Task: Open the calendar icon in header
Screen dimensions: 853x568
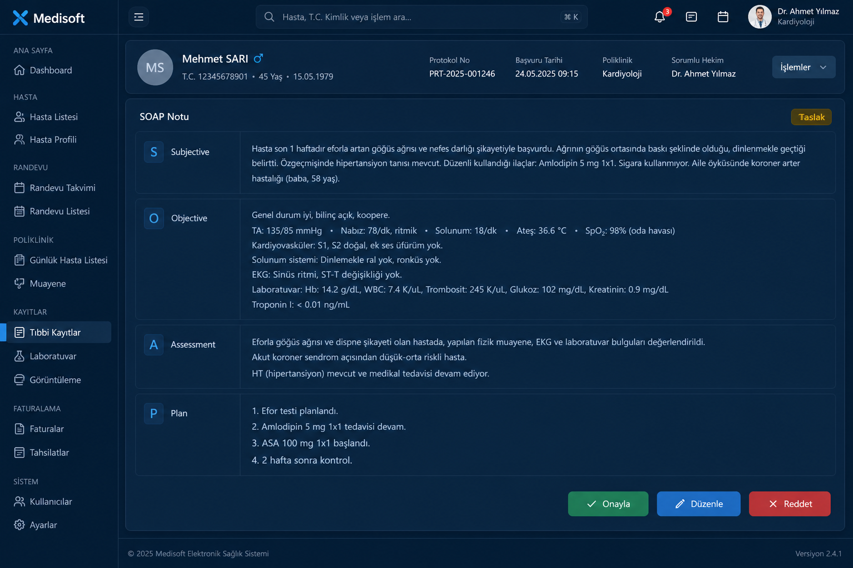Action: click(x=723, y=17)
